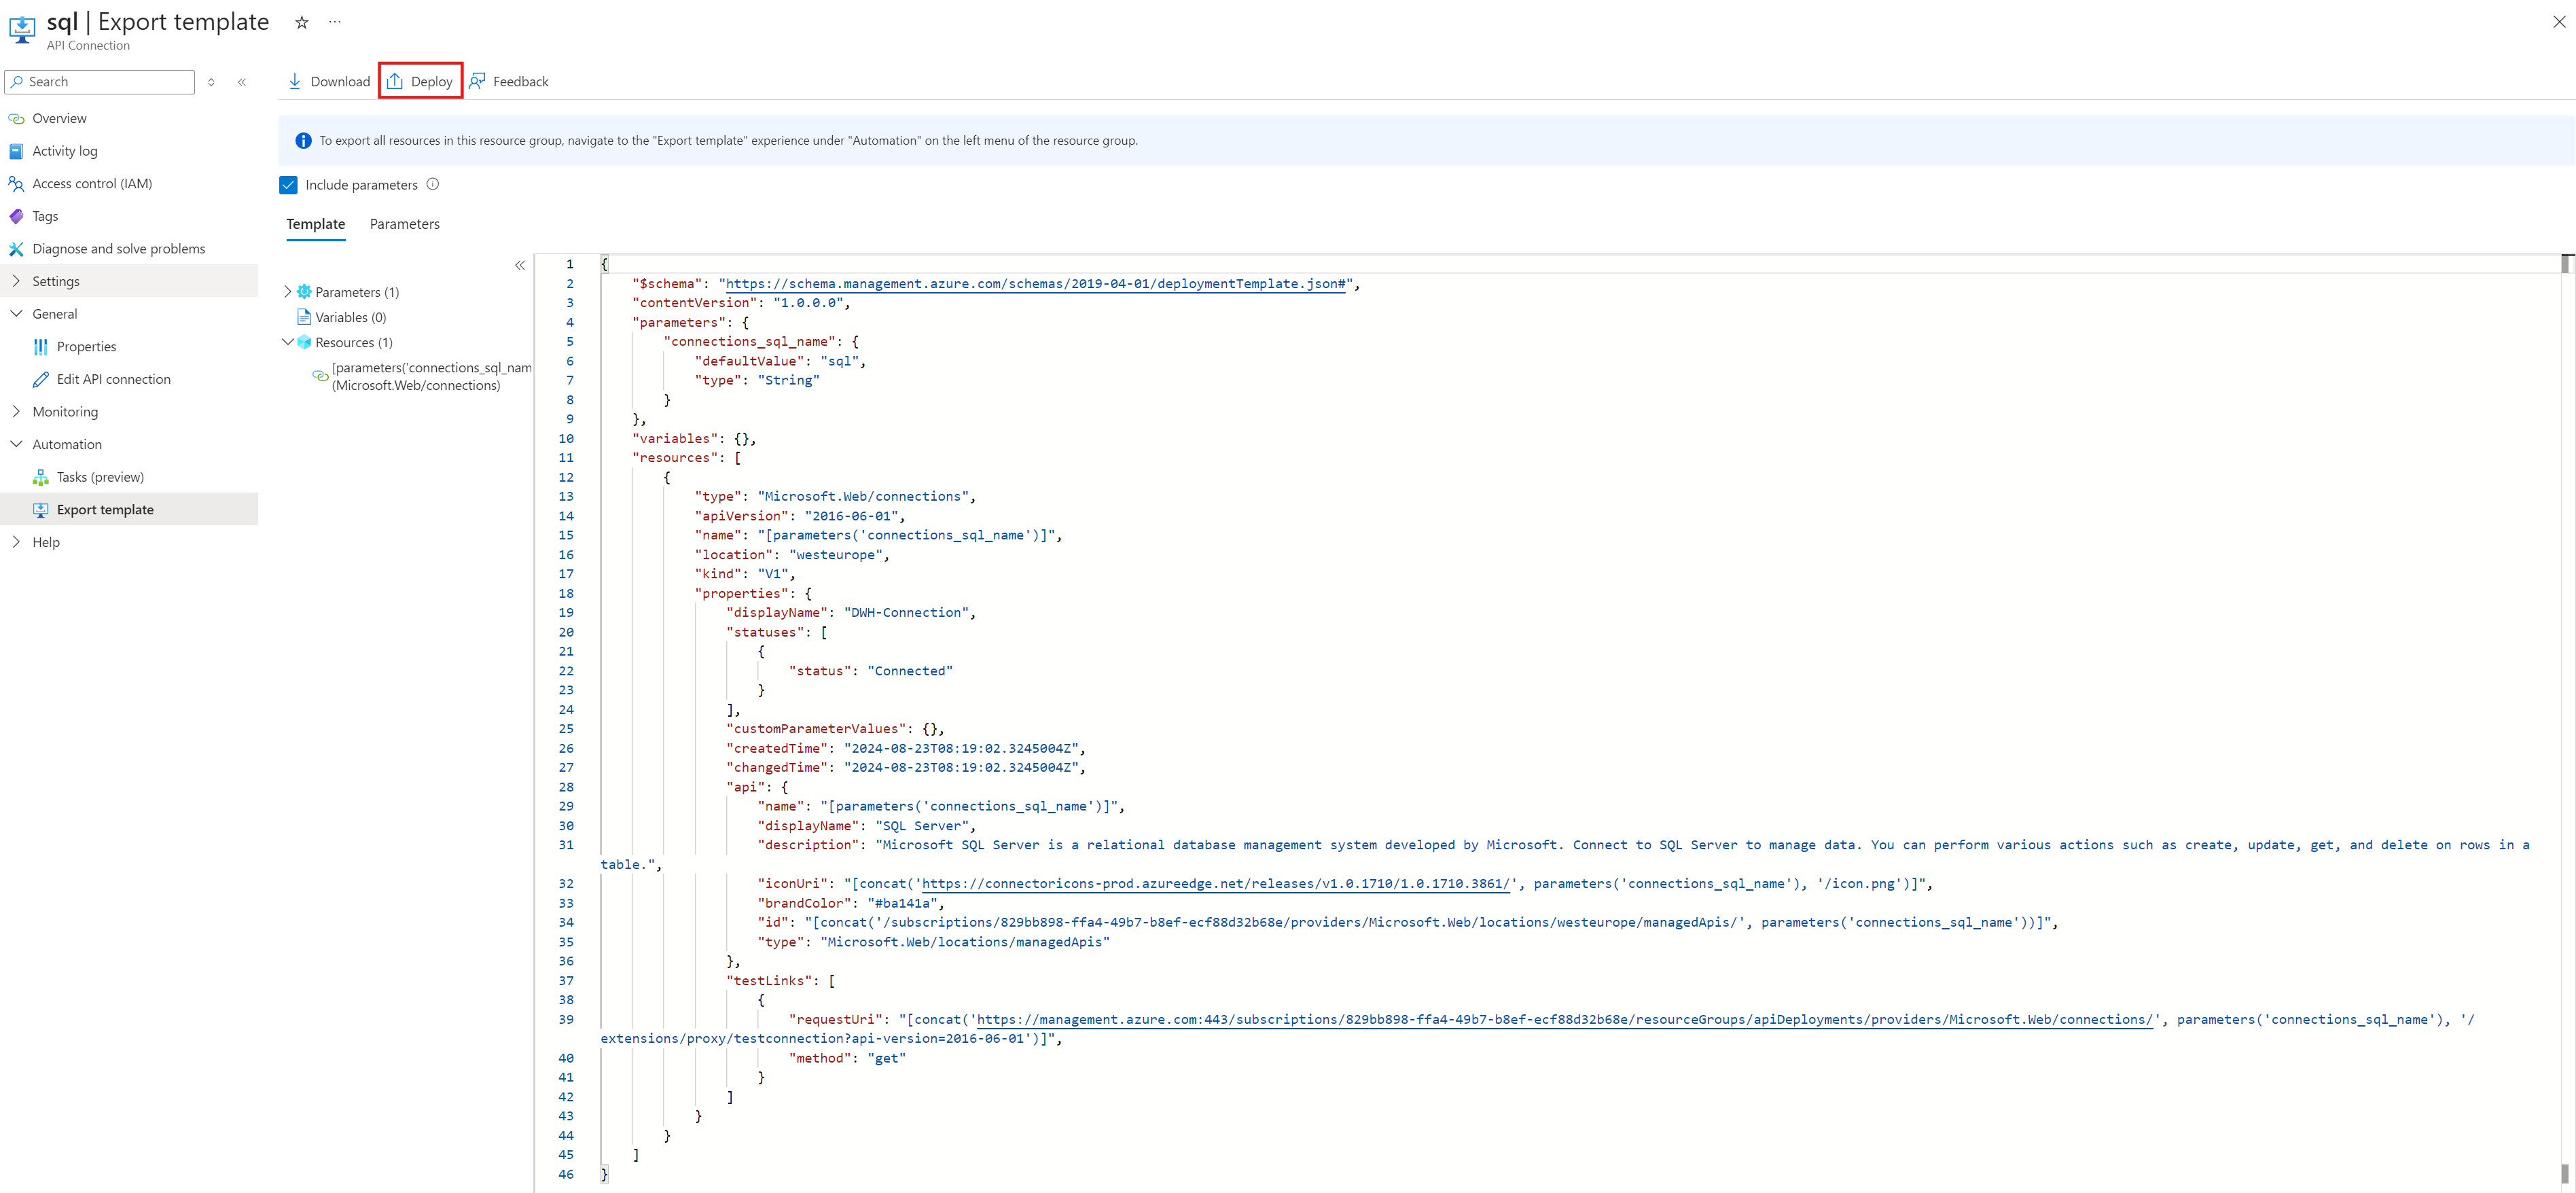Open the Activity log
Viewport: 2576px width, 1193px height.
coord(65,151)
